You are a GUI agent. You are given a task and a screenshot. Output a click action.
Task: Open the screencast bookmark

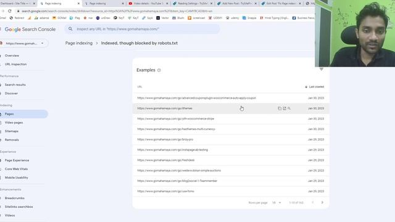196,18
